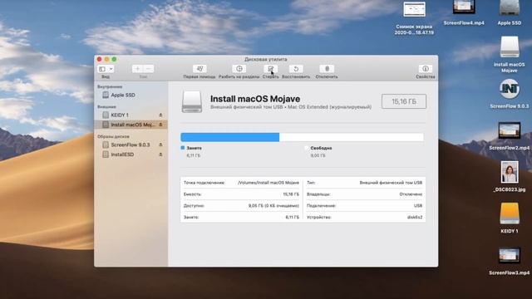This screenshot has width=532, height=299.
Task: Click the Образы дисков sidebar section header
Action: 113,136
